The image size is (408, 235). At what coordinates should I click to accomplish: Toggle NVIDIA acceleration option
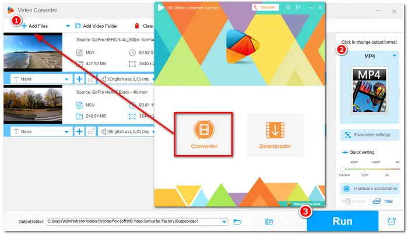pos(354,201)
